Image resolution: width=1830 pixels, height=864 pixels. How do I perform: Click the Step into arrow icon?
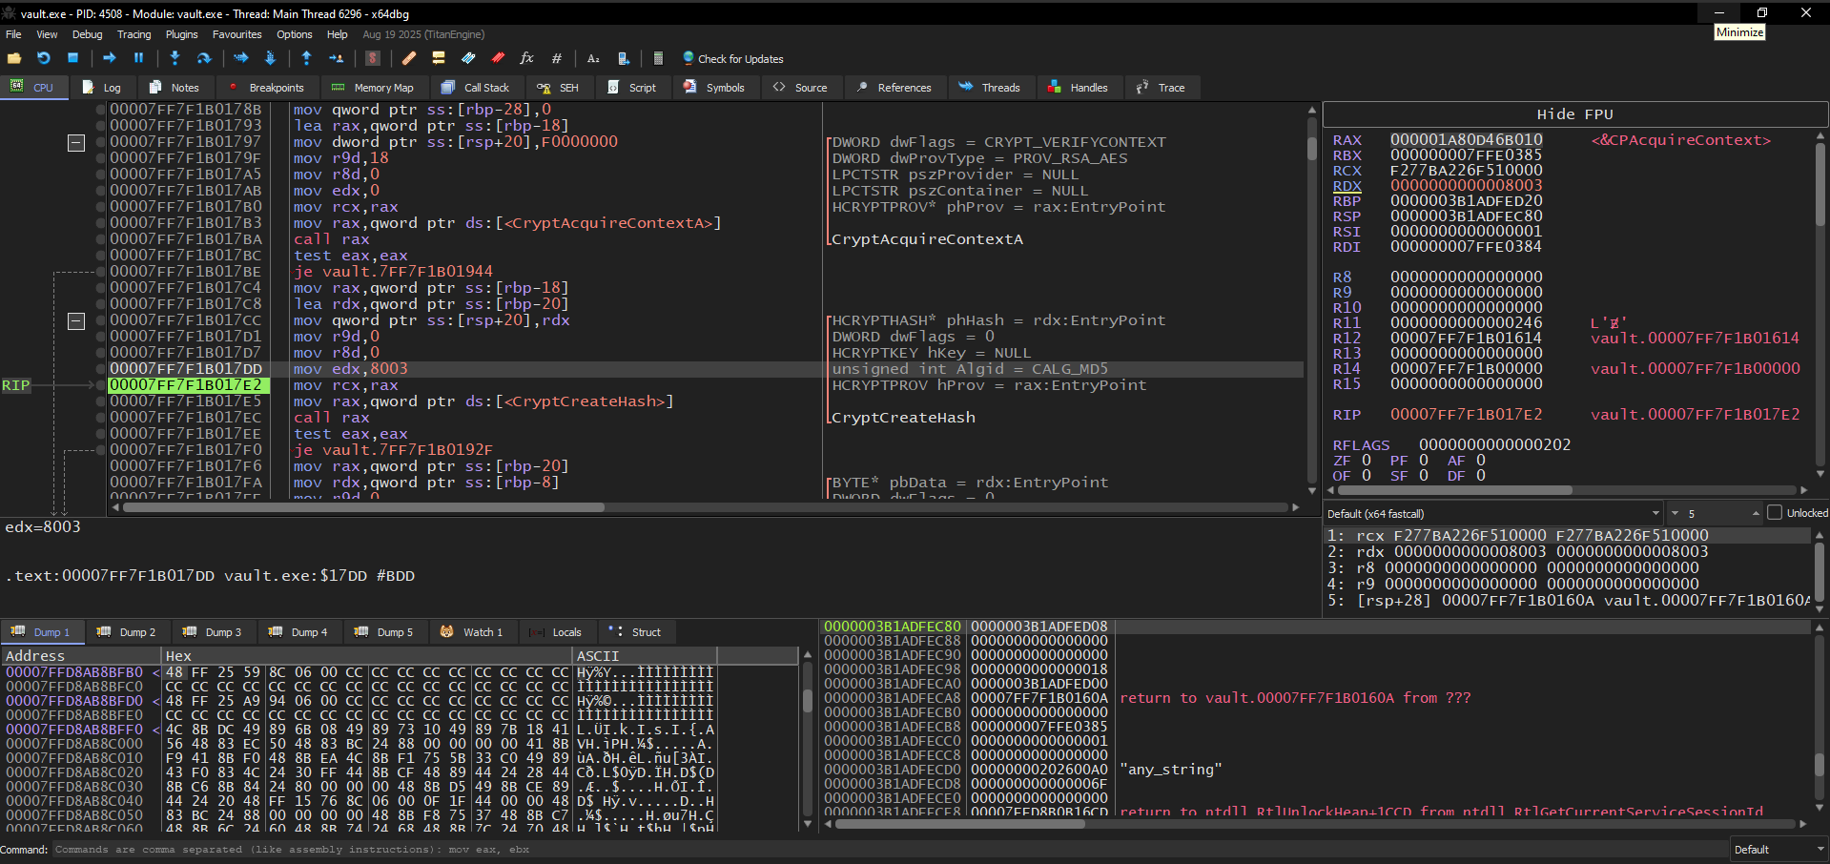click(175, 58)
